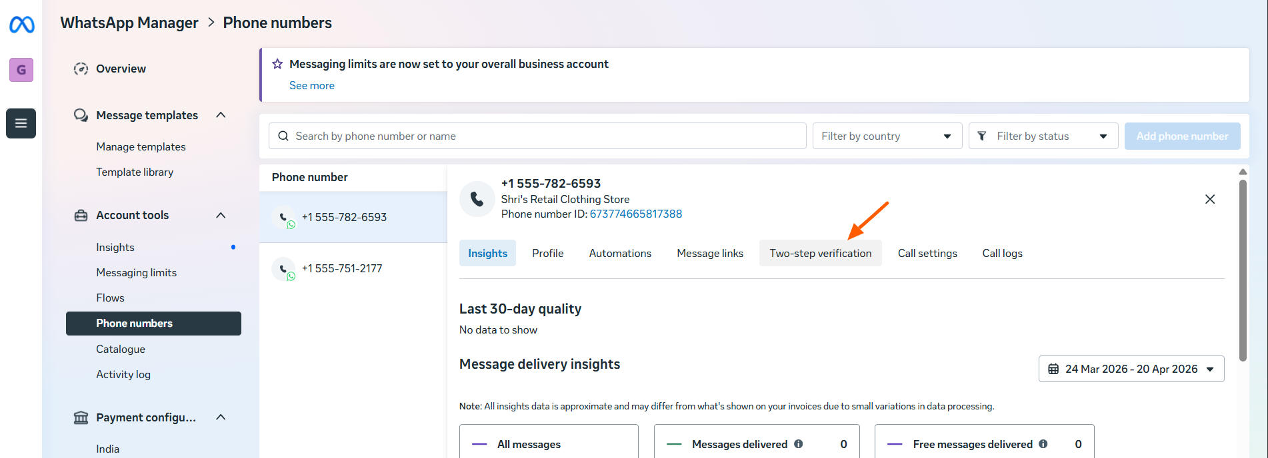The width and height of the screenshot is (1268, 458).
Task: Open the Message links tab
Action: pos(710,253)
